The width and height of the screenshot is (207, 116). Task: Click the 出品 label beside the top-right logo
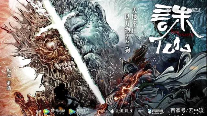[x=196, y=10]
